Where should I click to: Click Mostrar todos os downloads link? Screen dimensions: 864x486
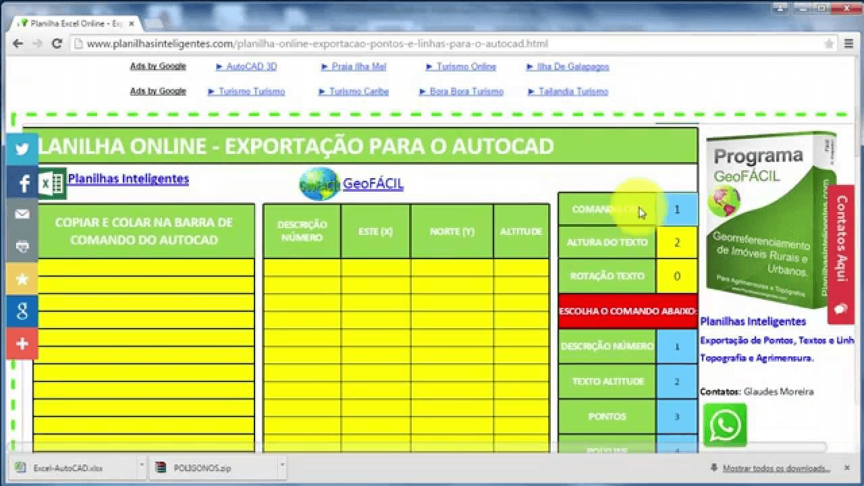[776, 468]
